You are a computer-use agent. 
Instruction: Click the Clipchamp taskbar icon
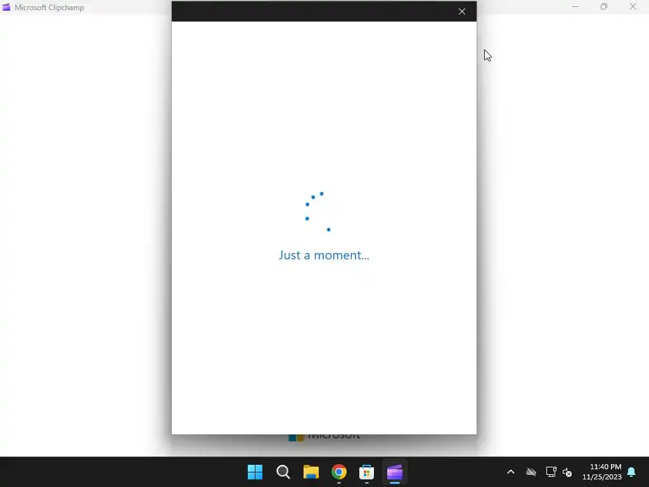point(394,472)
